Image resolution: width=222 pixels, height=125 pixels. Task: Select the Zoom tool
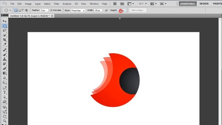click(5, 121)
